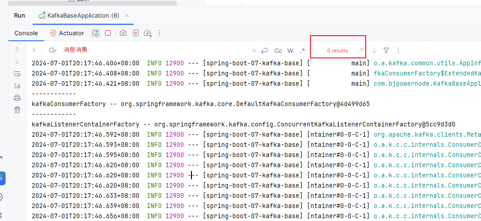Click the exit arrow icon in run toolbar
The image size is (481, 221).
136,33
